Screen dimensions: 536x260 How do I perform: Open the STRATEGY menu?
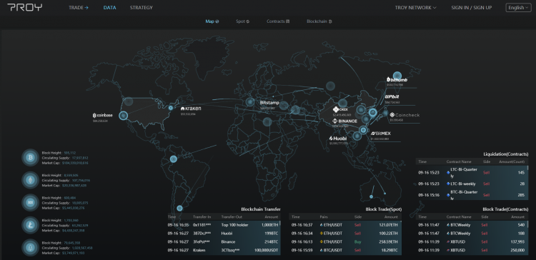pyautogui.click(x=142, y=8)
